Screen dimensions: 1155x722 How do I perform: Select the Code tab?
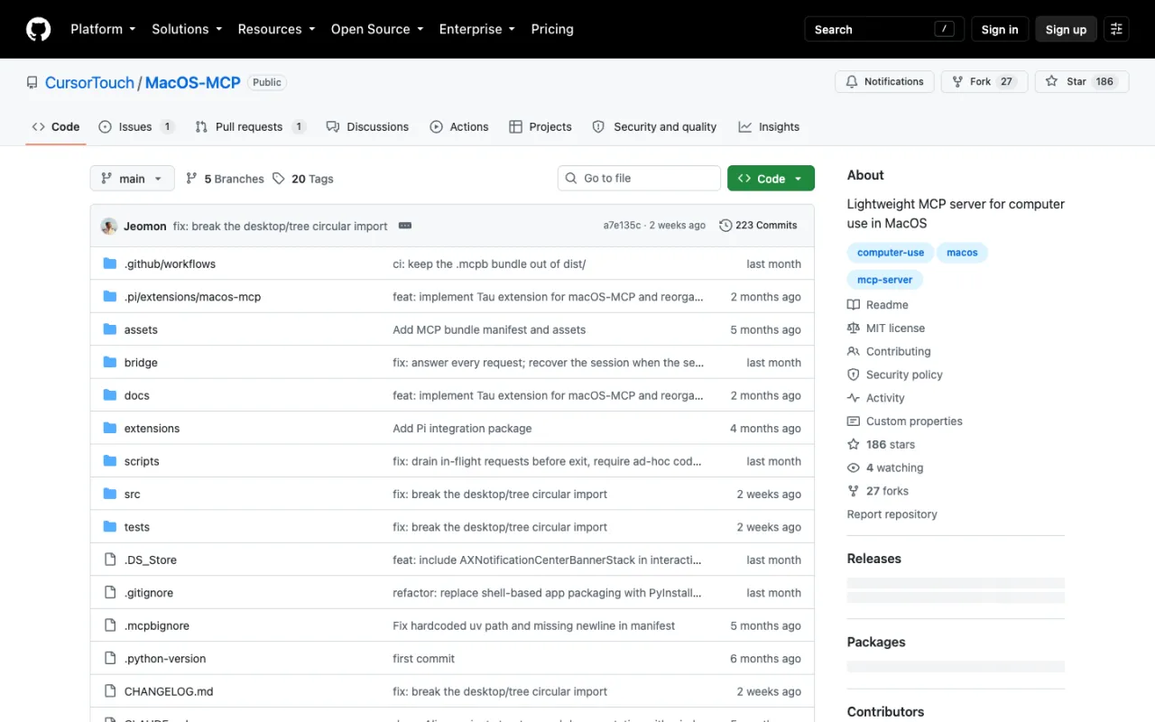click(56, 126)
